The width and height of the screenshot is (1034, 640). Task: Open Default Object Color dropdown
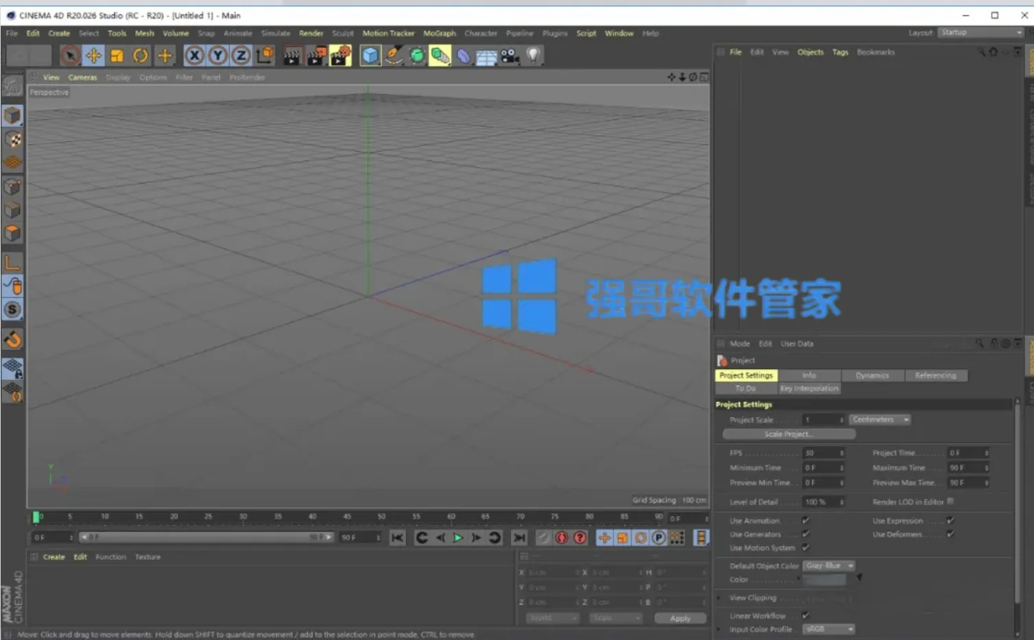coord(829,566)
